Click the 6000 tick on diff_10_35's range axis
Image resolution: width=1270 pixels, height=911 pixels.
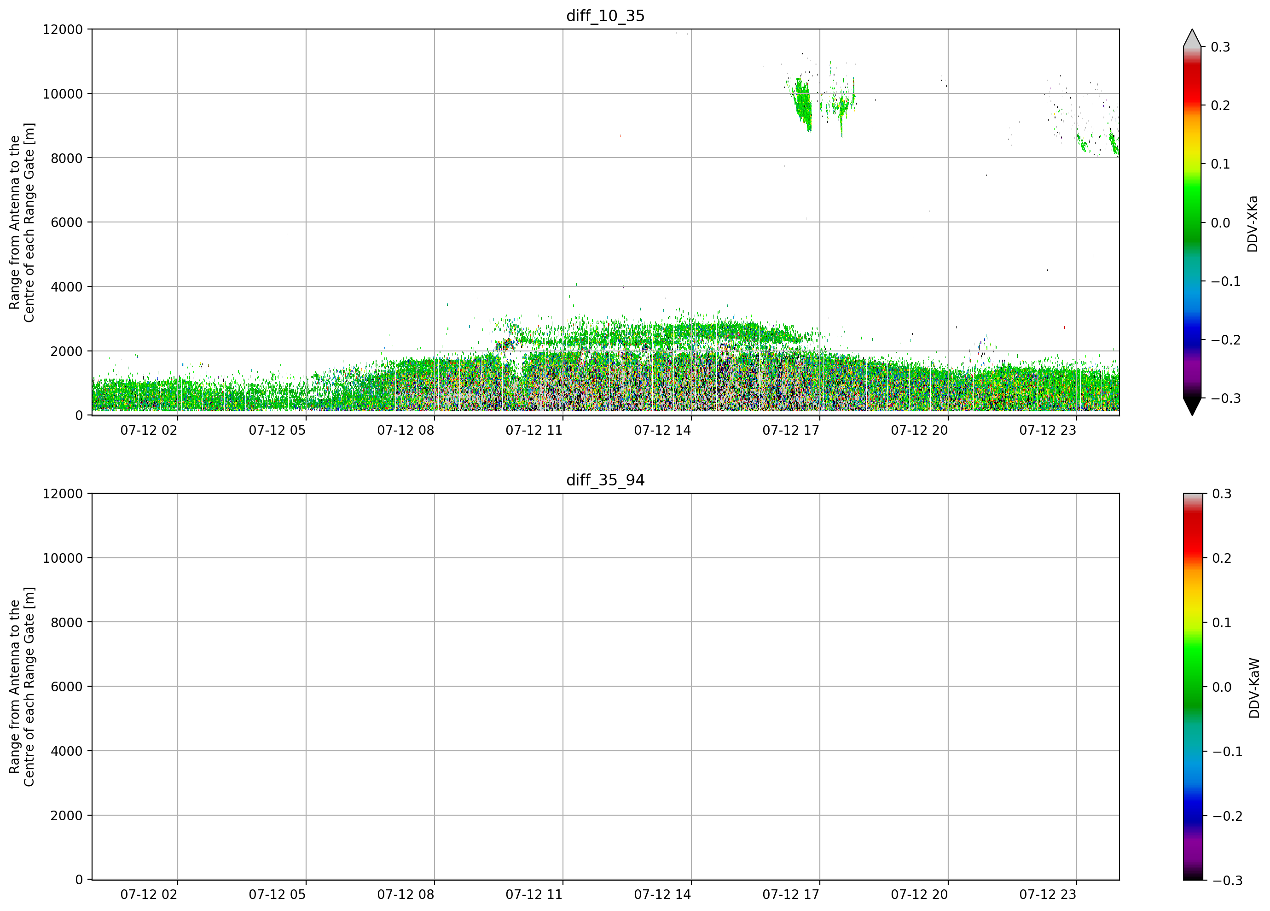[x=67, y=222]
